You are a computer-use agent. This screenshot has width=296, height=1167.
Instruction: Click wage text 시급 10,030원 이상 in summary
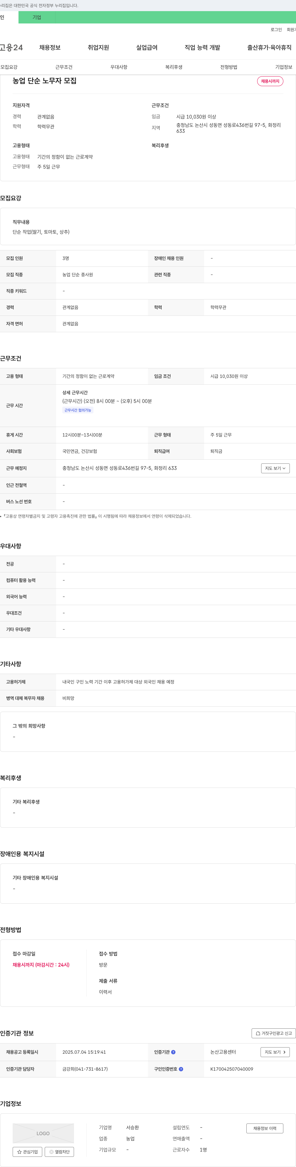tap(196, 116)
